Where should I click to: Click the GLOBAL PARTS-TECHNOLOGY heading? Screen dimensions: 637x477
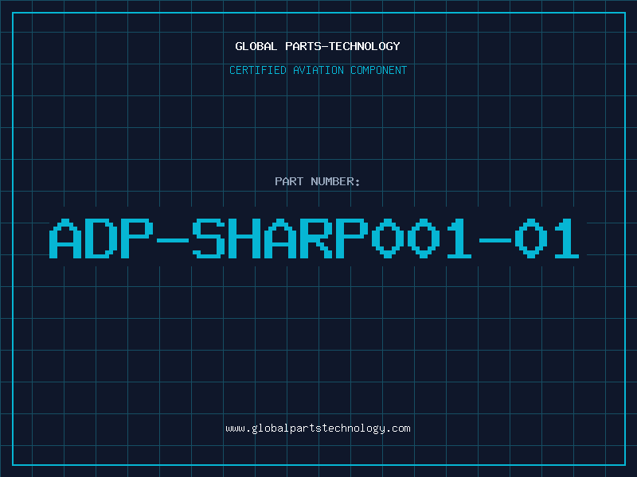(x=318, y=46)
